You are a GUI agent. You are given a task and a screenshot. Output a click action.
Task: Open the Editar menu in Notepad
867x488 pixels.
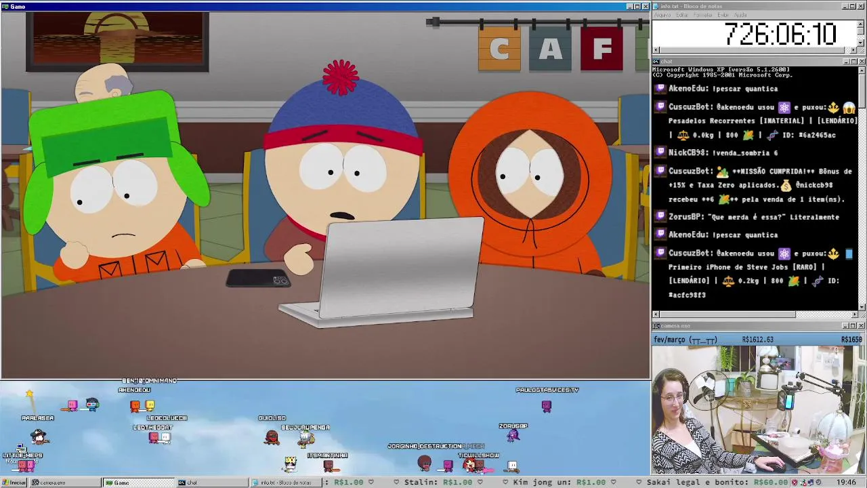[x=682, y=15]
